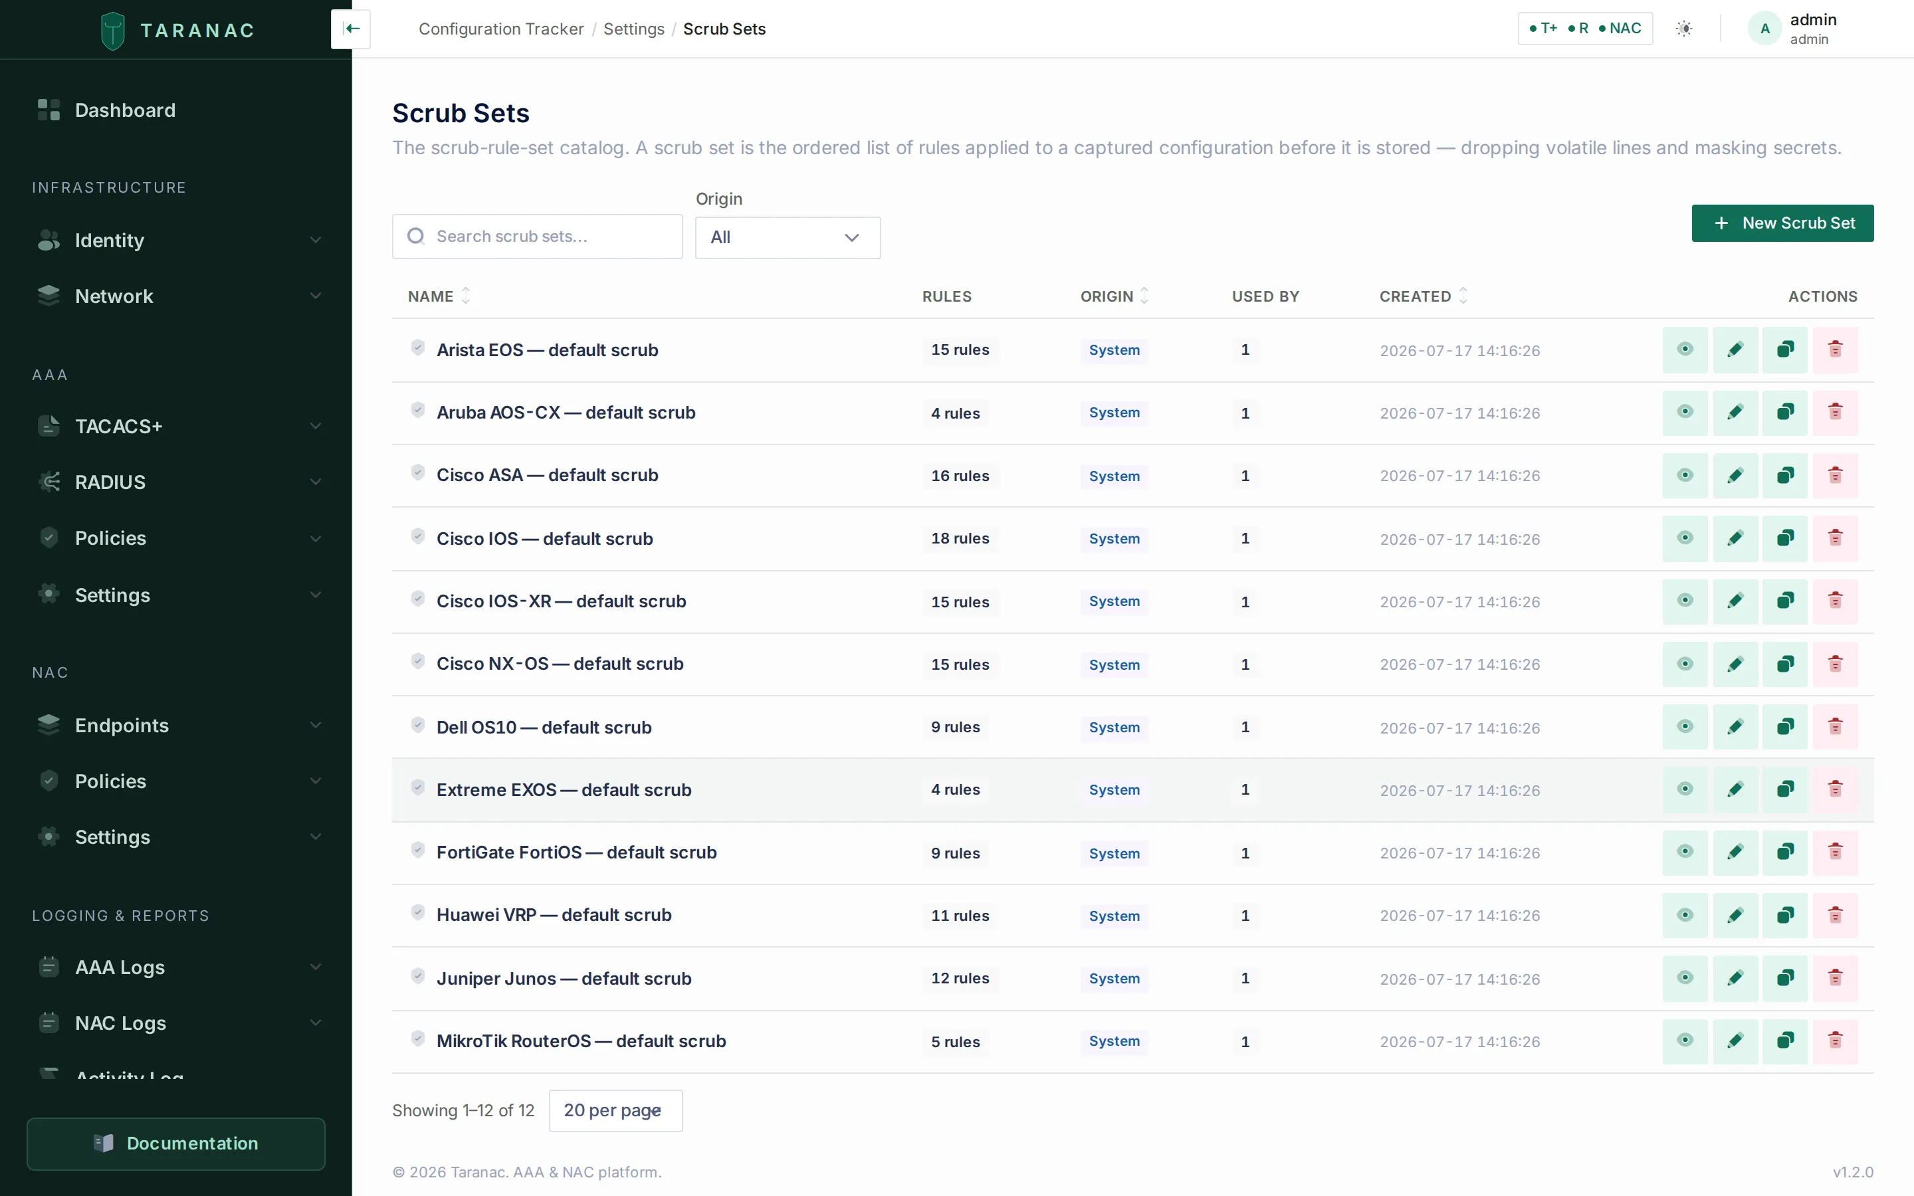Delete the Arista EOS default scrub
The image size is (1914, 1196).
tap(1835, 349)
